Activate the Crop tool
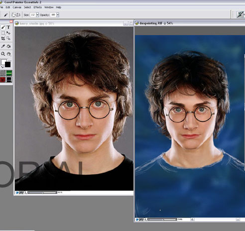 [3, 38]
